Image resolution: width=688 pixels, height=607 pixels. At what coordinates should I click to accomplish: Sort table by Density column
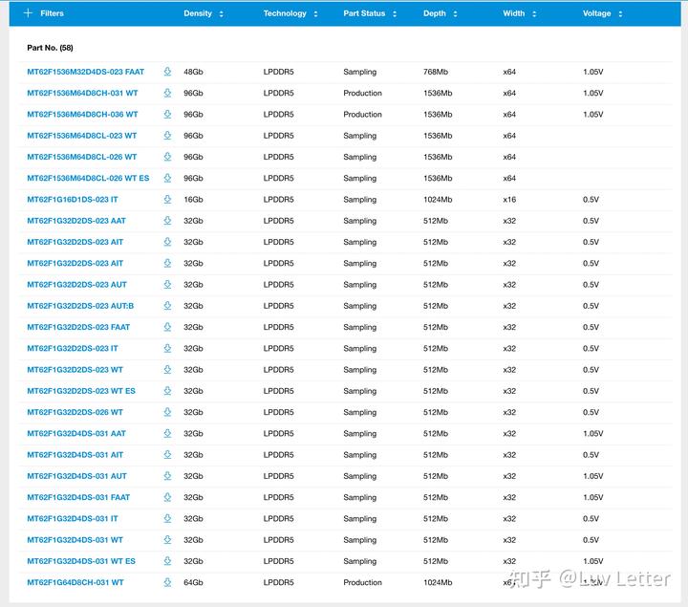[221, 14]
